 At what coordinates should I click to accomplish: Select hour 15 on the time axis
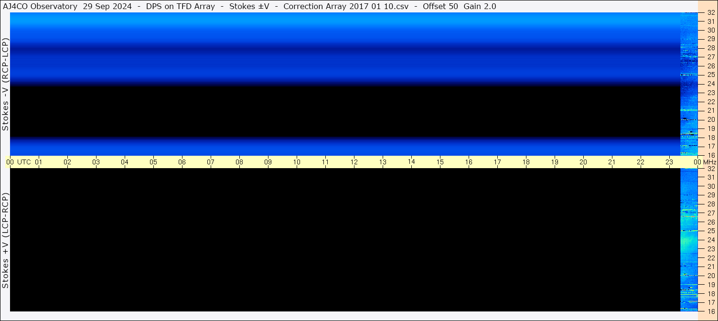[440, 162]
